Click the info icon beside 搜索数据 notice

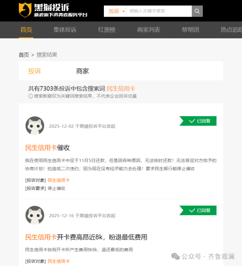(31, 96)
